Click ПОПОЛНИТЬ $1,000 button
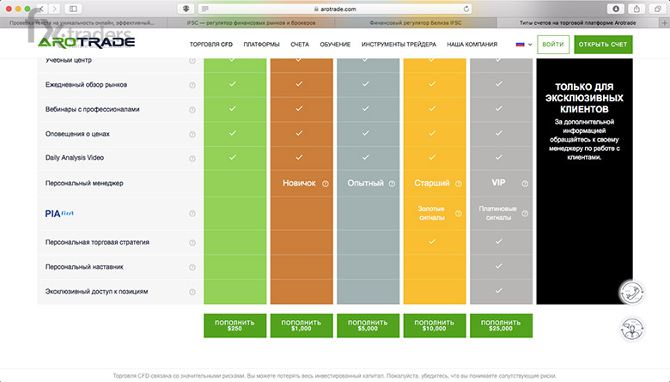The height and width of the screenshot is (382, 670). click(x=301, y=325)
